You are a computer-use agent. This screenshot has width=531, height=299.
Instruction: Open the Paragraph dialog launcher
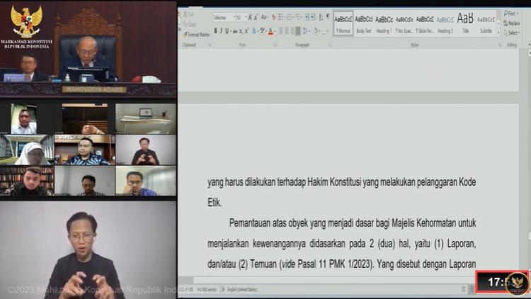[x=330, y=45]
